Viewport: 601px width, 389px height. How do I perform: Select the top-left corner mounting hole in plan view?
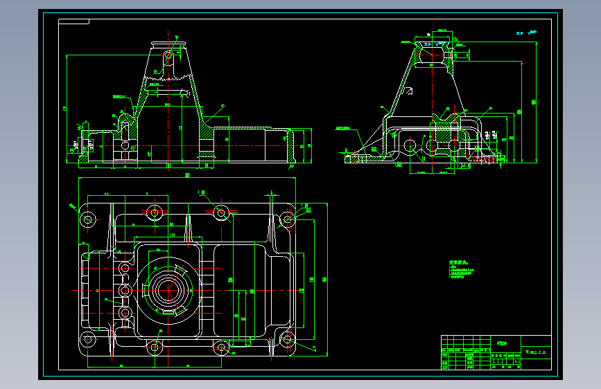pyautogui.click(x=87, y=219)
